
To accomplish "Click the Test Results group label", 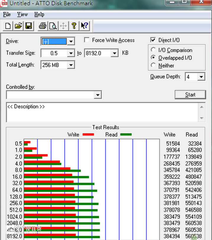I will (106, 127).
